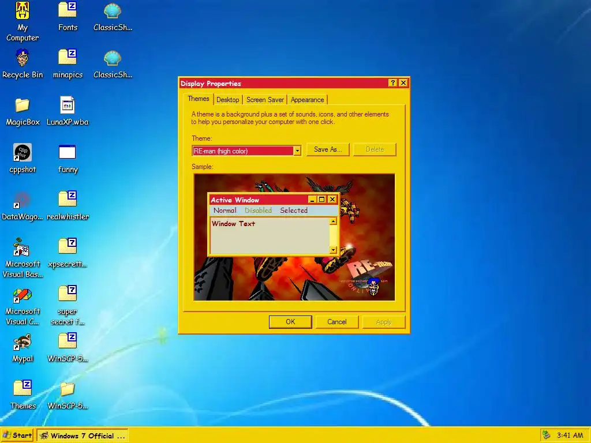This screenshot has height=443, width=591.
Task: Open the Screen Saver tab
Action: click(265, 100)
